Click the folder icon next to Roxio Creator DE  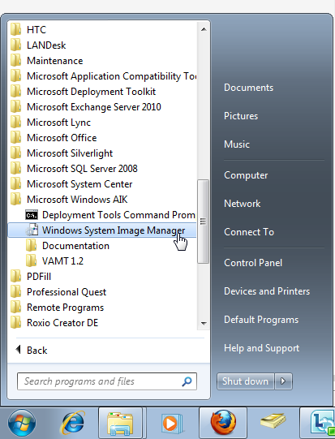pos(15,322)
